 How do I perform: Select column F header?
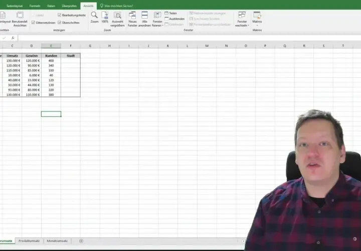[x=71, y=46]
